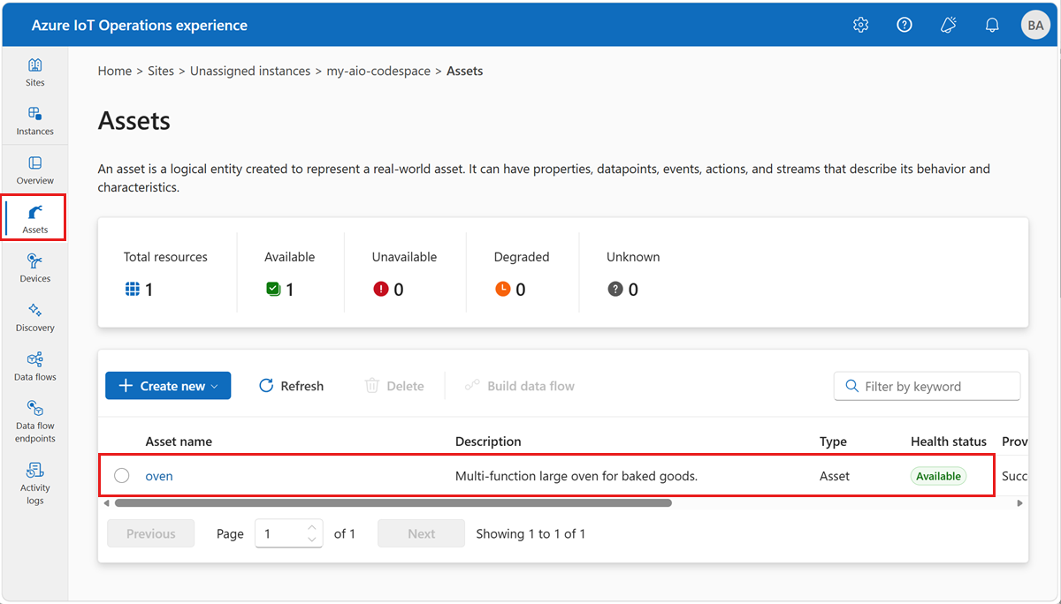Click the Unassigned instances breadcrumb
Screen dimensions: 1061x604
250,71
